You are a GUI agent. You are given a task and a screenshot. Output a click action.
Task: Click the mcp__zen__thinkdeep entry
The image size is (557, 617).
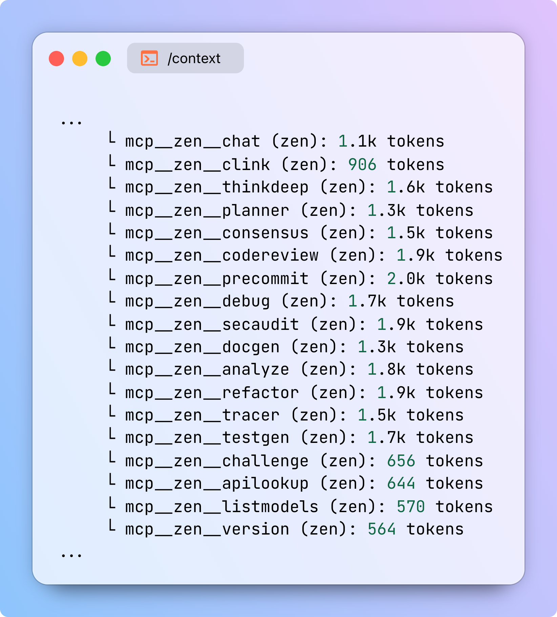(217, 187)
